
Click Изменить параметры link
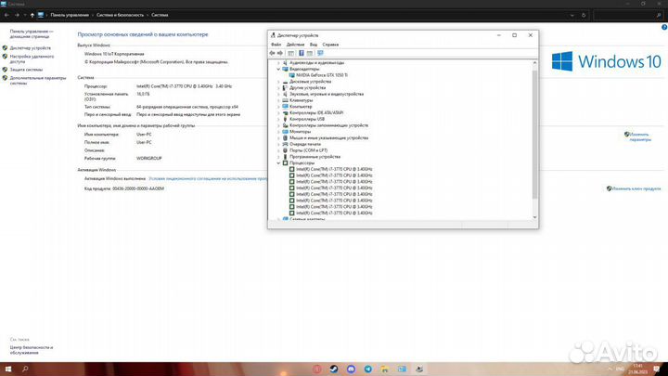point(640,136)
